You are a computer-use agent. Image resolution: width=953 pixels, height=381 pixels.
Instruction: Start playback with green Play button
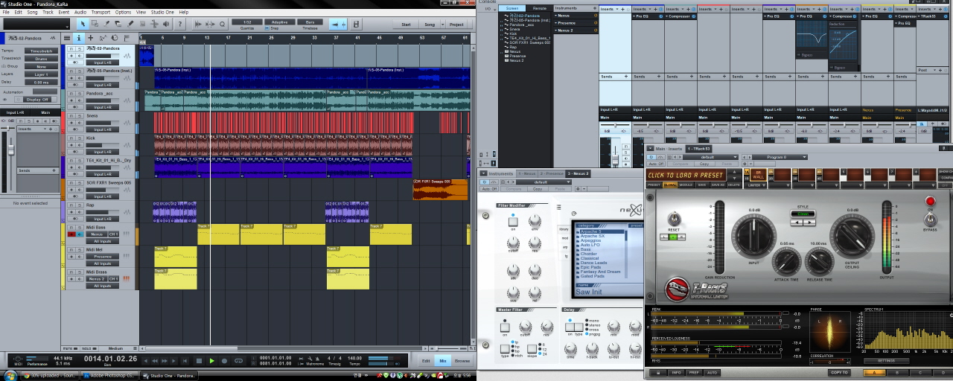212,360
